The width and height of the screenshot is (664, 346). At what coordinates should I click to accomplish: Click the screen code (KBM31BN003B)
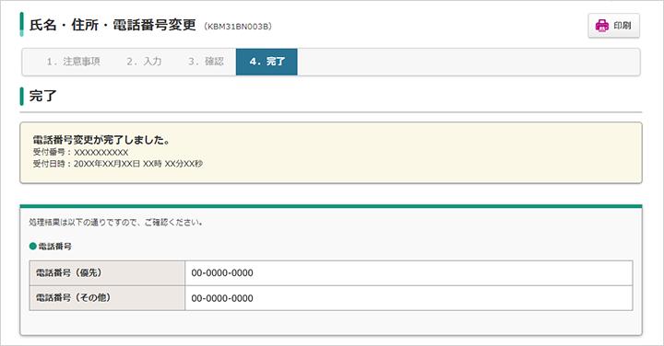pos(238,27)
